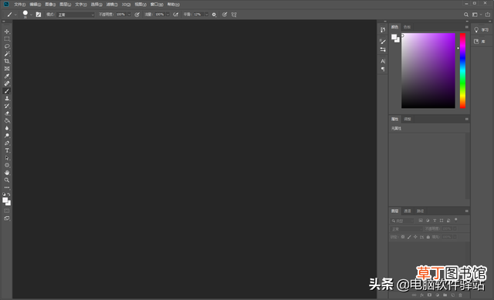This screenshot has width=494, height=300.
Task: Click the search magnifier at top right
Action: (x=466, y=15)
